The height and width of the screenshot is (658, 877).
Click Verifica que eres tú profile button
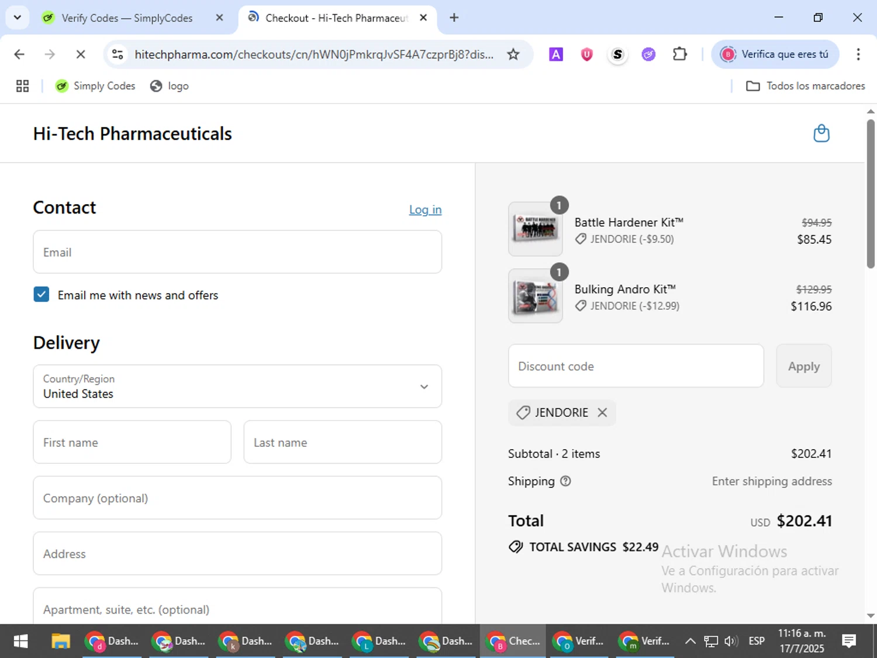coord(775,54)
